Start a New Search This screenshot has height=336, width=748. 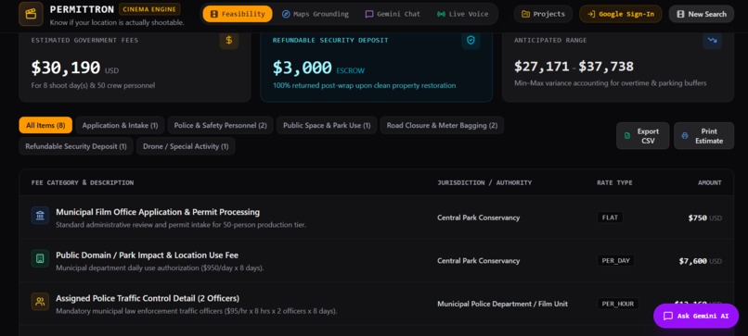click(702, 14)
